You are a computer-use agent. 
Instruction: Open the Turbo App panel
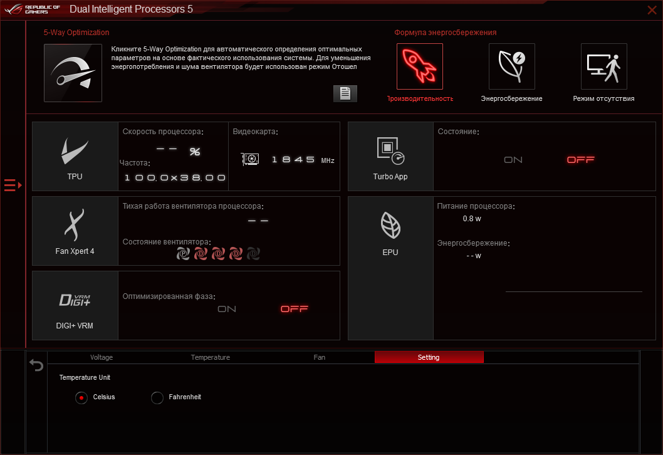390,157
